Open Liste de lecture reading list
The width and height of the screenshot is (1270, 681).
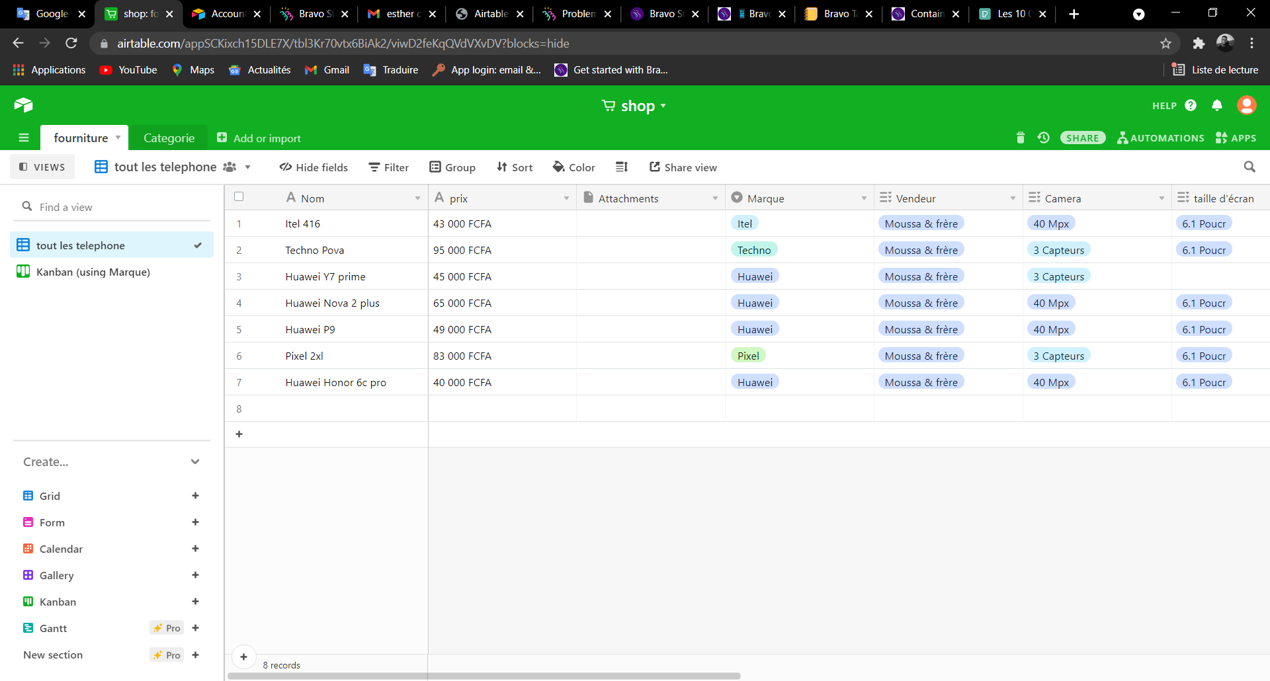[1215, 70]
